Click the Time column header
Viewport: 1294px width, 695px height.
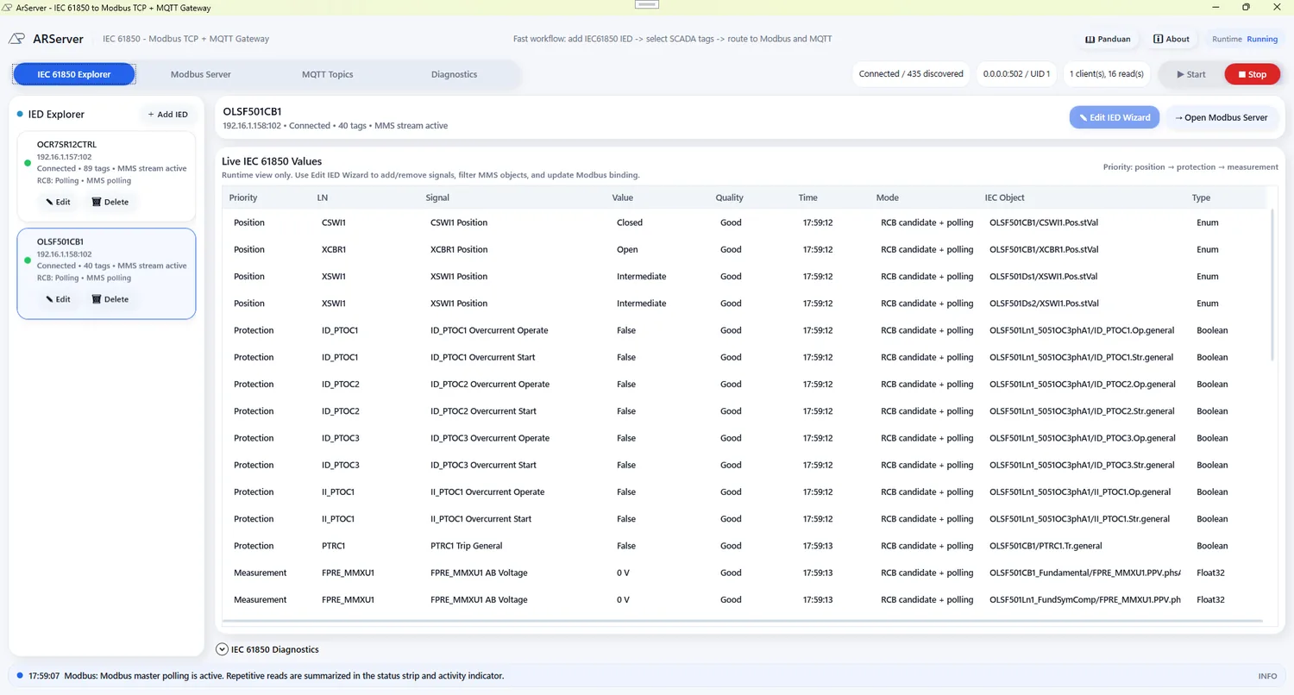point(808,197)
